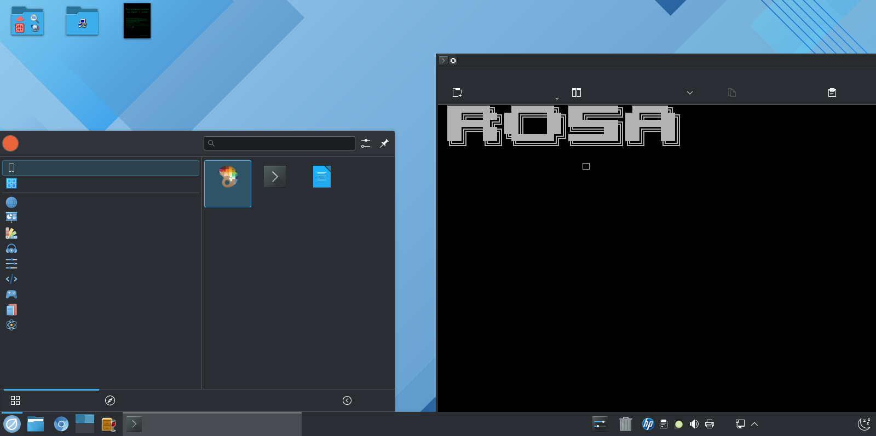
Task: Open the Development category with code brackets icon
Action: pyautogui.click(x=11, y=279)
